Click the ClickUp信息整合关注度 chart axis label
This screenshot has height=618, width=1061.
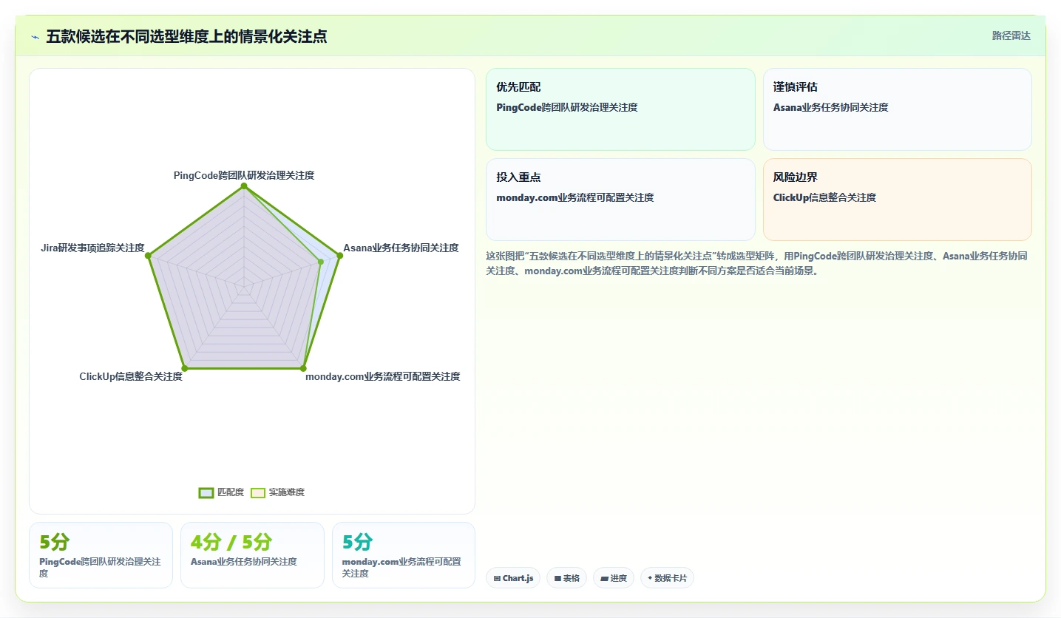point(131,376)
